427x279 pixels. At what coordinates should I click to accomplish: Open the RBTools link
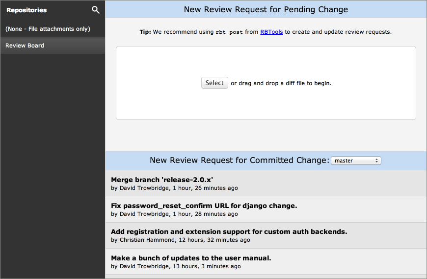271,32
